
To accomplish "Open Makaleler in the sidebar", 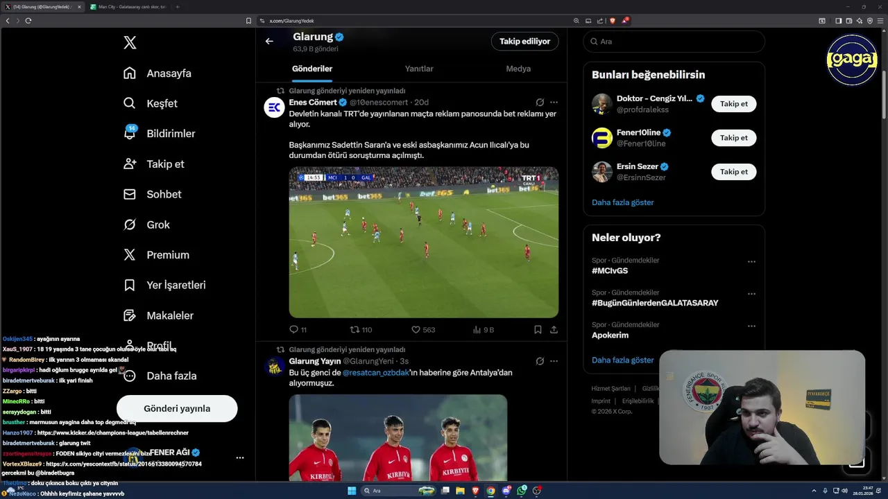I will 158,315.
